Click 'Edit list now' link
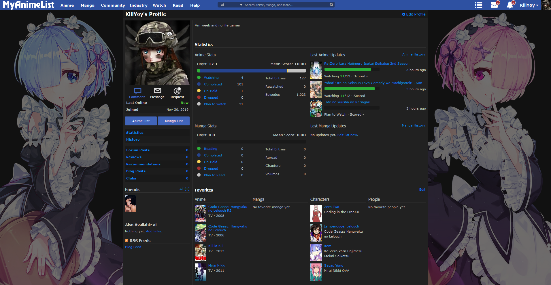Viewport: 551px width, 285px height. 347,135
